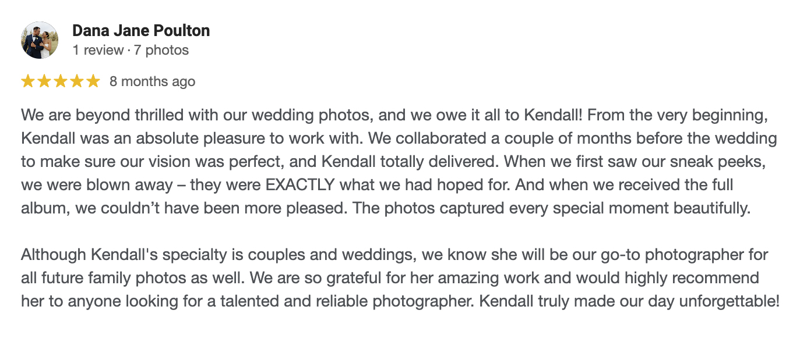
Task: Open Dana Jane Poulton's profile name
Action: (x=141, y=31)
